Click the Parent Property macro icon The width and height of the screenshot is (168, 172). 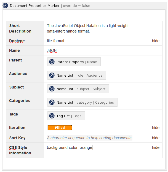point(52,62)
